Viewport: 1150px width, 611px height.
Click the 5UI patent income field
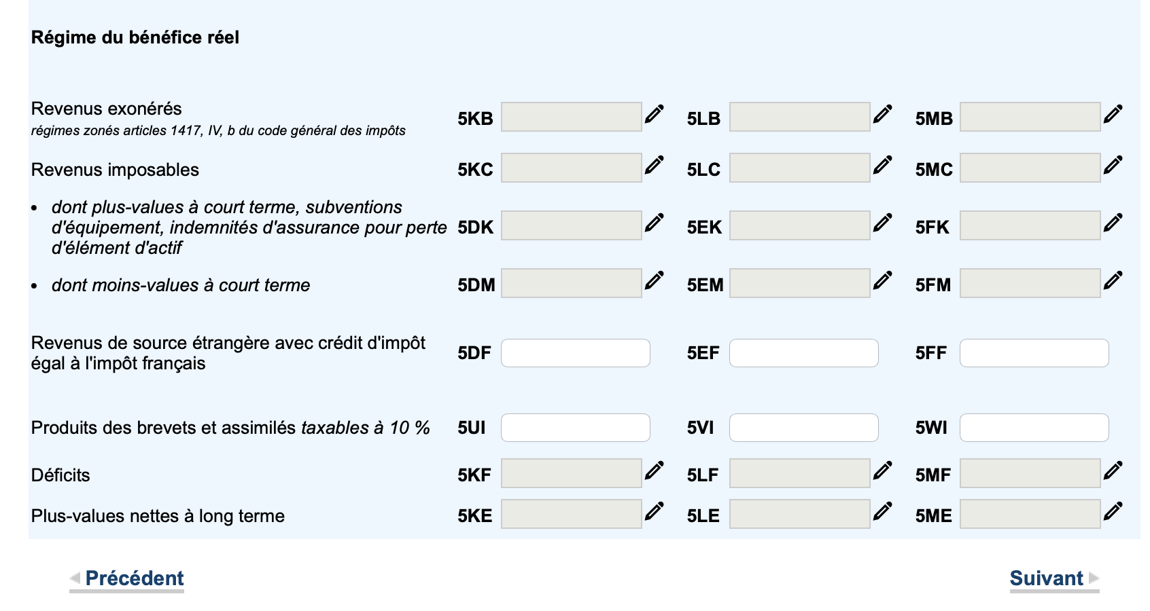coord(575,428)
